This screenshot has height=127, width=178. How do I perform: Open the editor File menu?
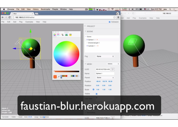tap(3, 22)
